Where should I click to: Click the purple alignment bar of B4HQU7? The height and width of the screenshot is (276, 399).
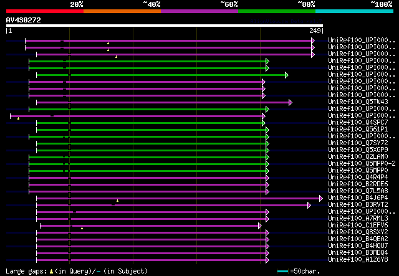point(151,247)
